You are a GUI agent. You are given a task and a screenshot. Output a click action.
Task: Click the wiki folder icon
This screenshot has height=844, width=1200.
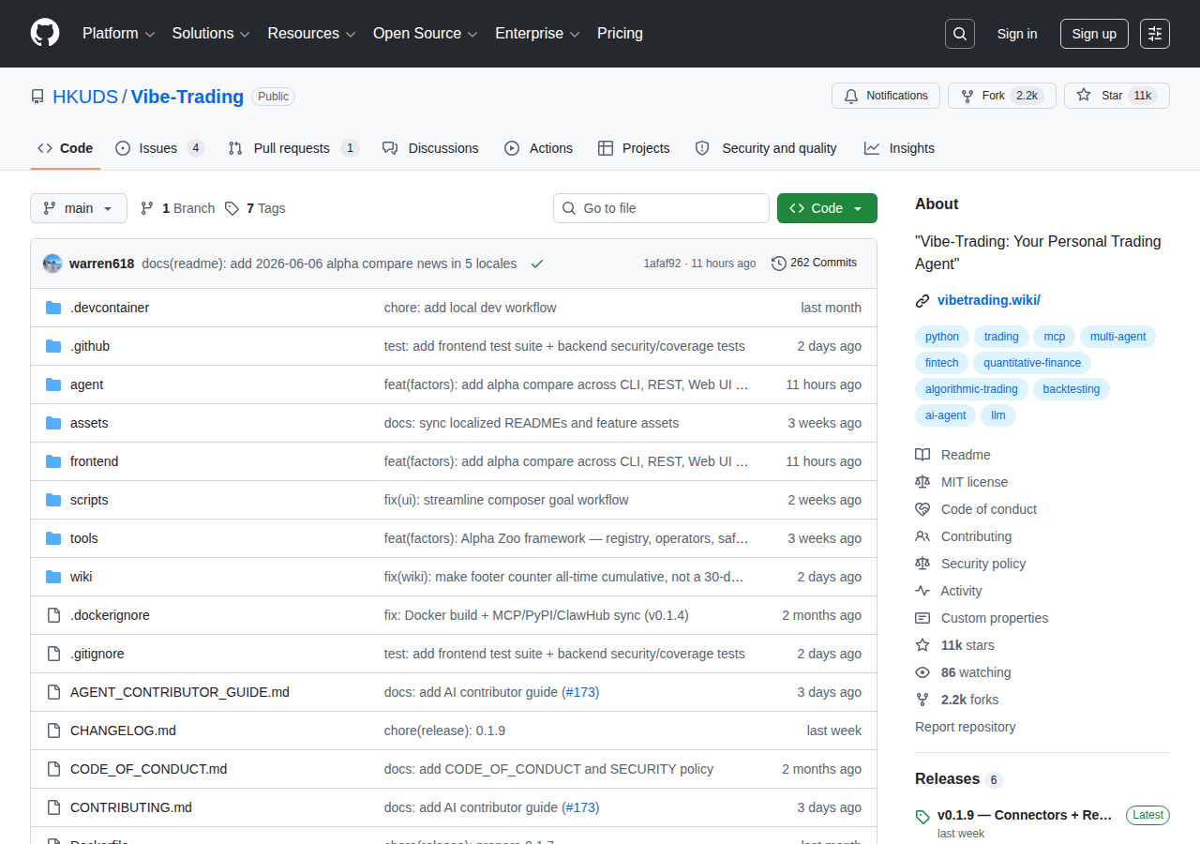point(53,577)
